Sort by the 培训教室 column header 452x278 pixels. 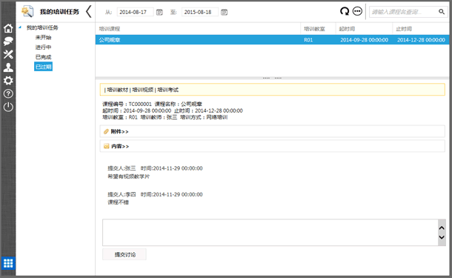coord(318,29)
